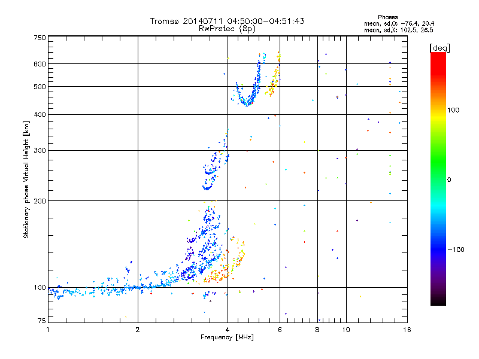Select 'mean, sd,X: 102.5, 26.5' text
The image size is (479, 359).
[398, 30]
